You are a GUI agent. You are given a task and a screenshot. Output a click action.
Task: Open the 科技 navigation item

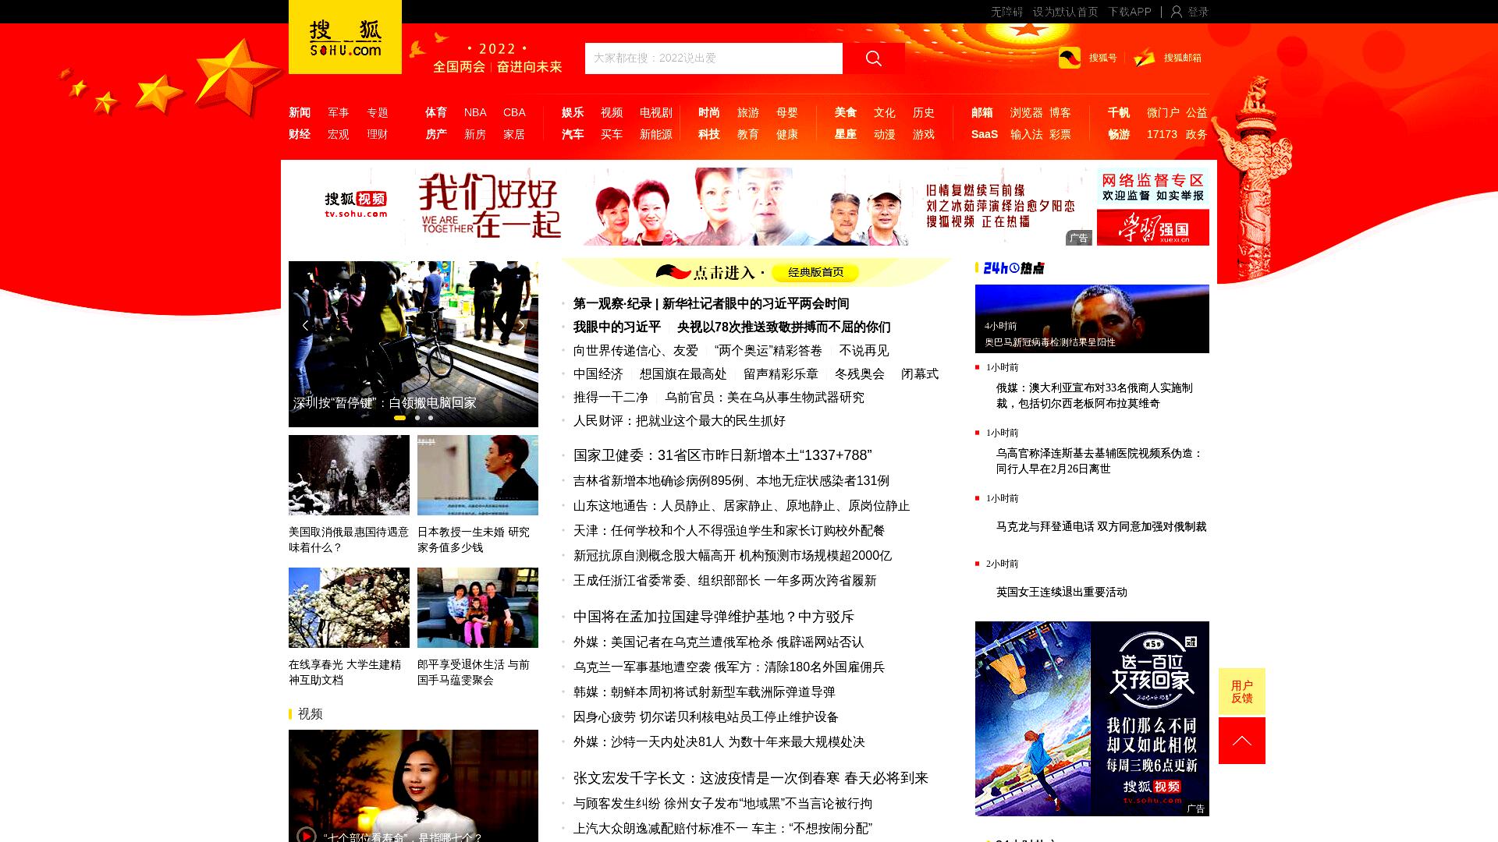pyautogui.click(x=709, y=134)
